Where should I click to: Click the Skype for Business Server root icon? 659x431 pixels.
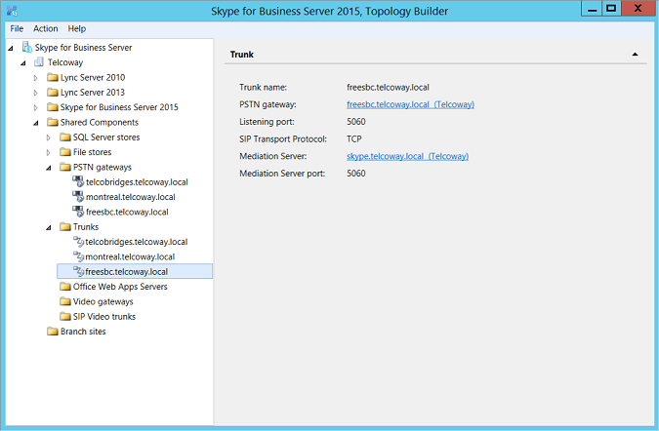point(26,47)
